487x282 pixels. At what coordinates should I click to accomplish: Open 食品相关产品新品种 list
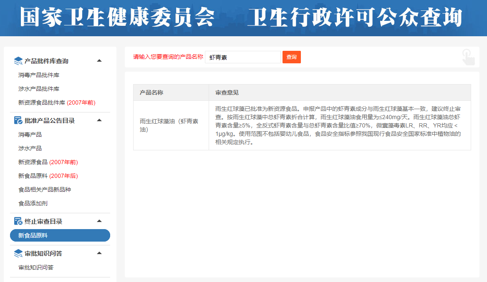coord(45,190)
